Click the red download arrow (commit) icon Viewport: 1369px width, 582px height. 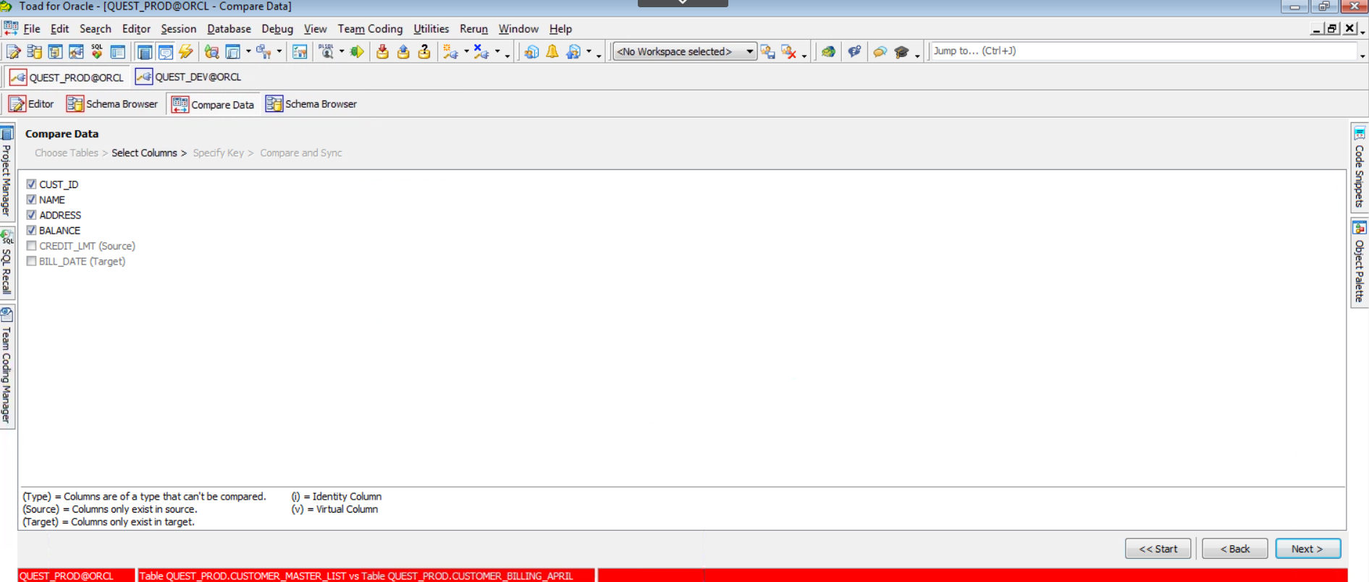click(x=382, y=51)
